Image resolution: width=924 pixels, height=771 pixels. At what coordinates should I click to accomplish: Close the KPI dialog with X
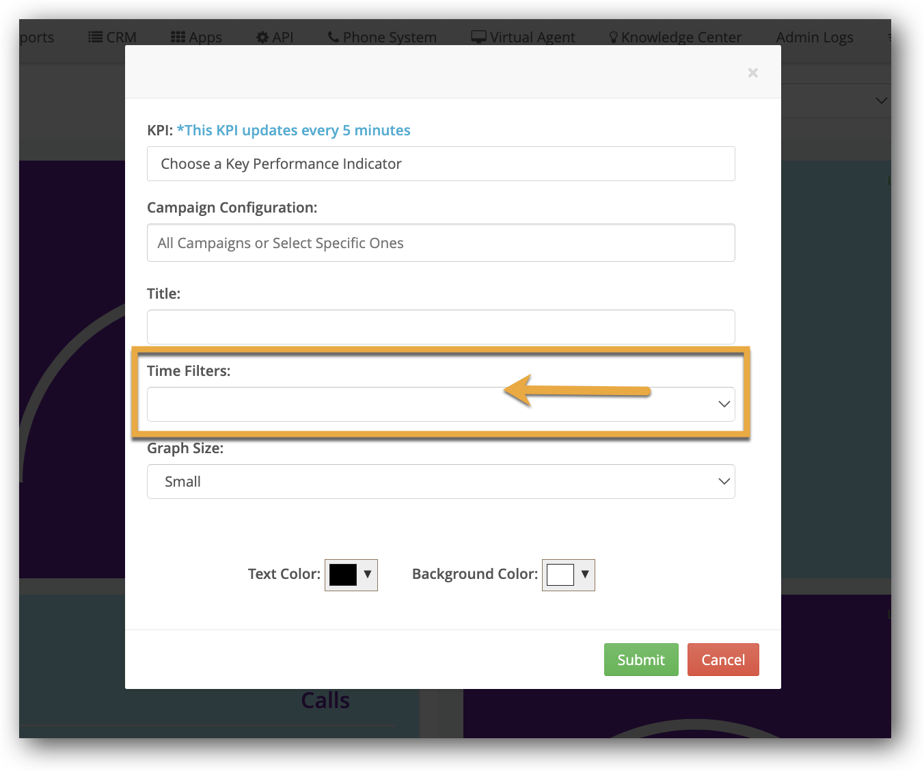pyautogui.click(x=752, y=72)
